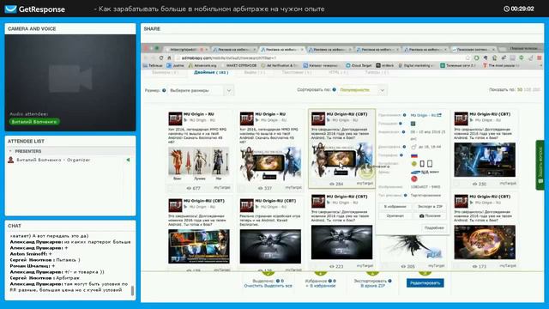The image size is (549, 309).
Task: Click the red round brand icon in the details panel
Action: 413,179
